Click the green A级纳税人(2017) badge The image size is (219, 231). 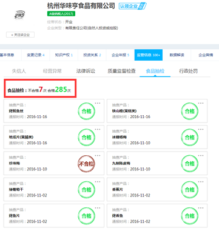click(x=61, y=14)
